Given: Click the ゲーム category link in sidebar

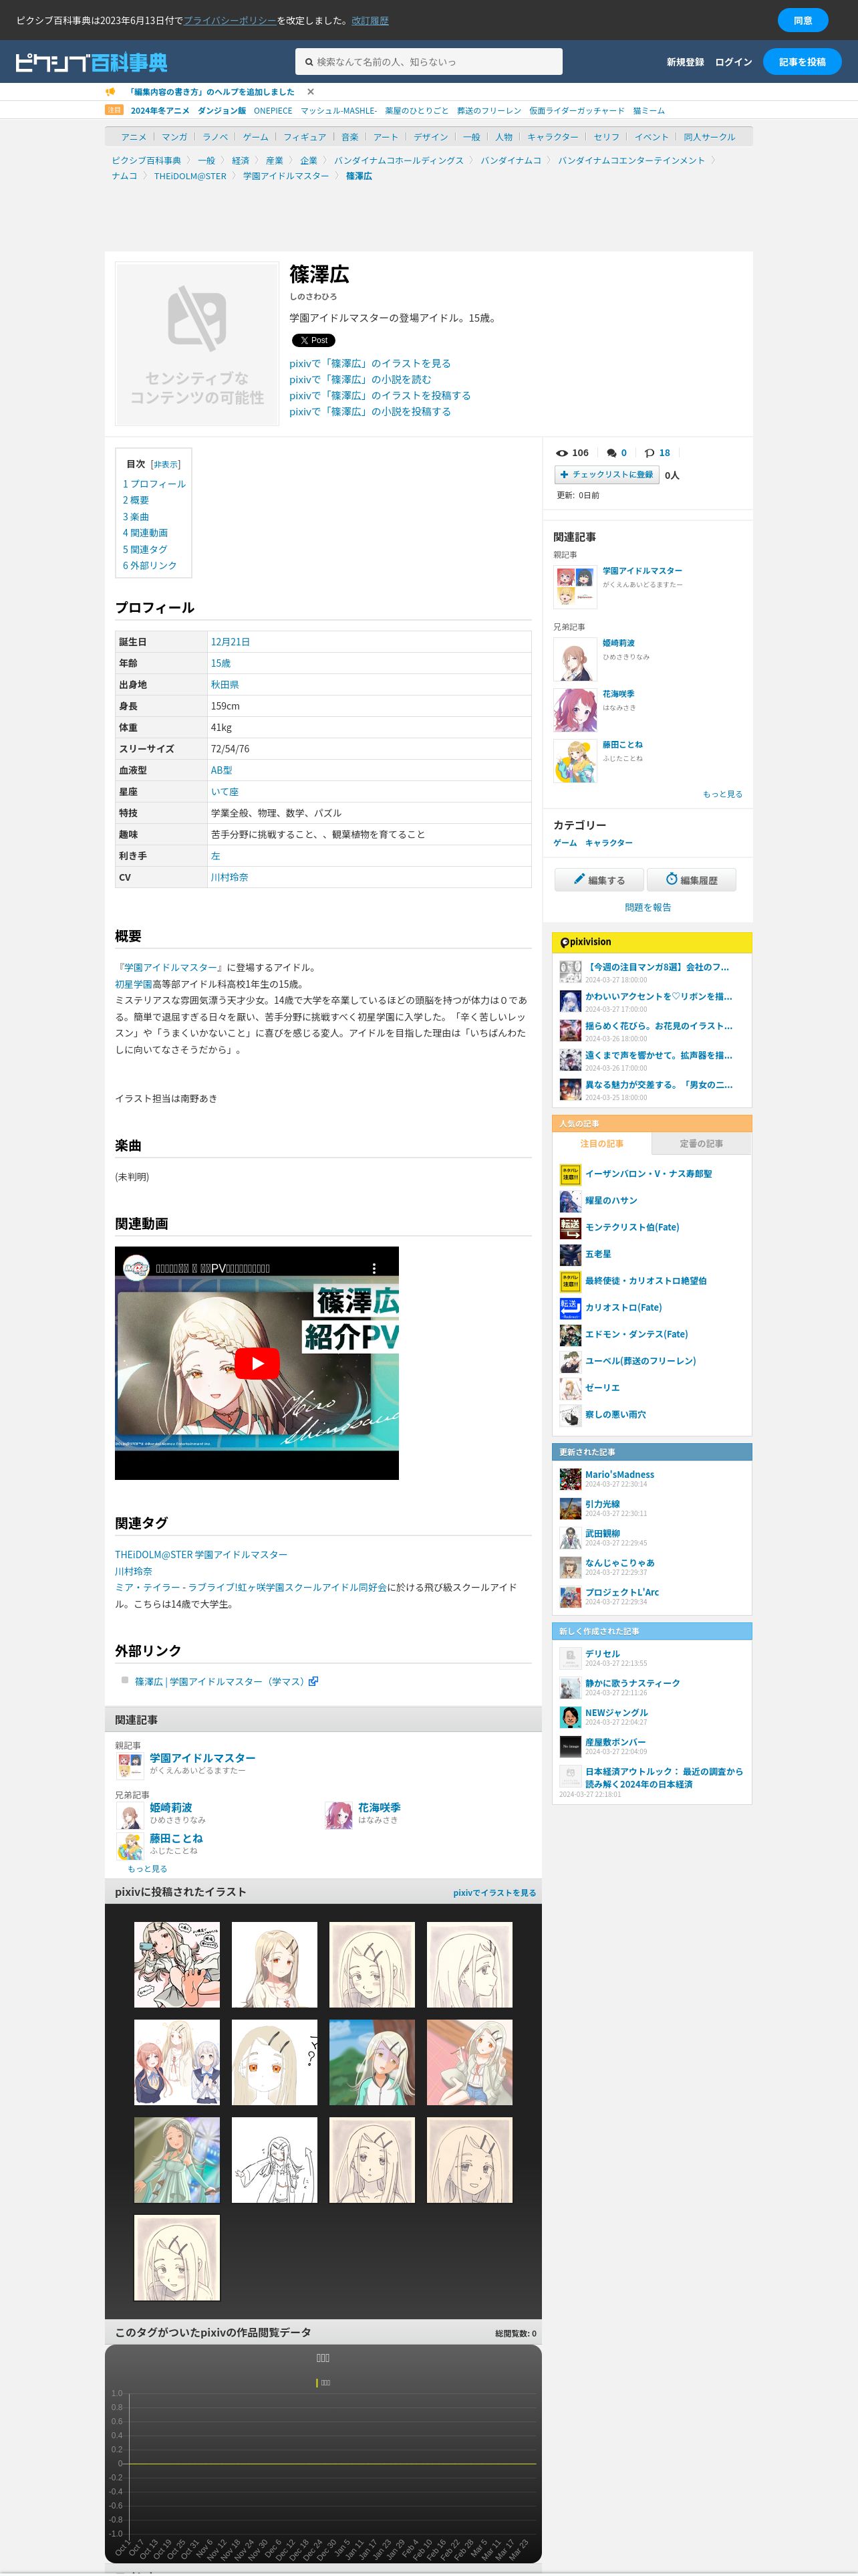Looking at the screenshot, I should click(565, 843).
